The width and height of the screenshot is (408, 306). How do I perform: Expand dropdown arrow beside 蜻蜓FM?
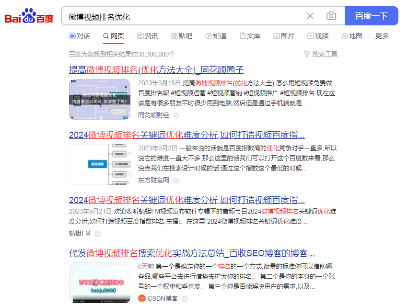[97, 234]
